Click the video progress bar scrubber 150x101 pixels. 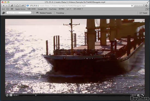click(36, 95)
